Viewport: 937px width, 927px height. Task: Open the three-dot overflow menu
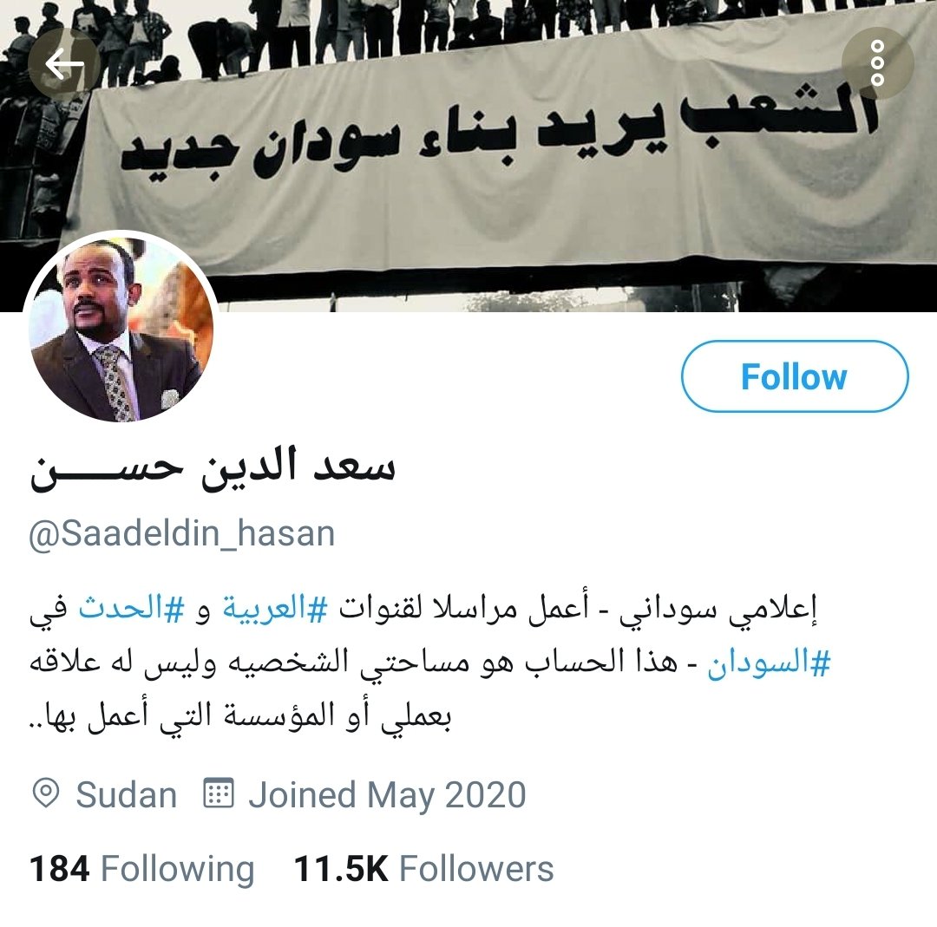(x=877, y=63)
